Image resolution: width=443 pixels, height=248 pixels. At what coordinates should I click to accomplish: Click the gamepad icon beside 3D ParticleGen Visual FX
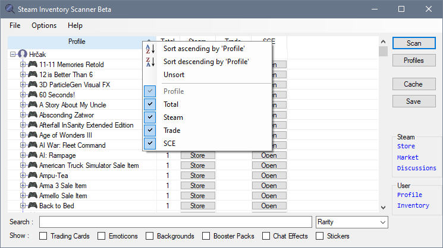33,84
